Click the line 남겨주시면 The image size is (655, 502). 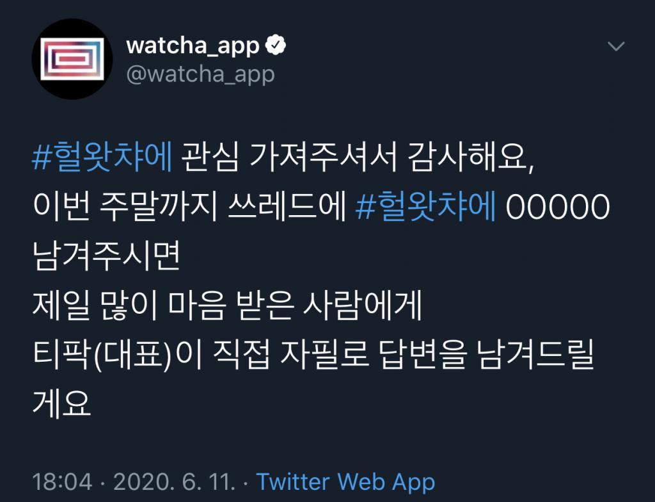[106, 255]
